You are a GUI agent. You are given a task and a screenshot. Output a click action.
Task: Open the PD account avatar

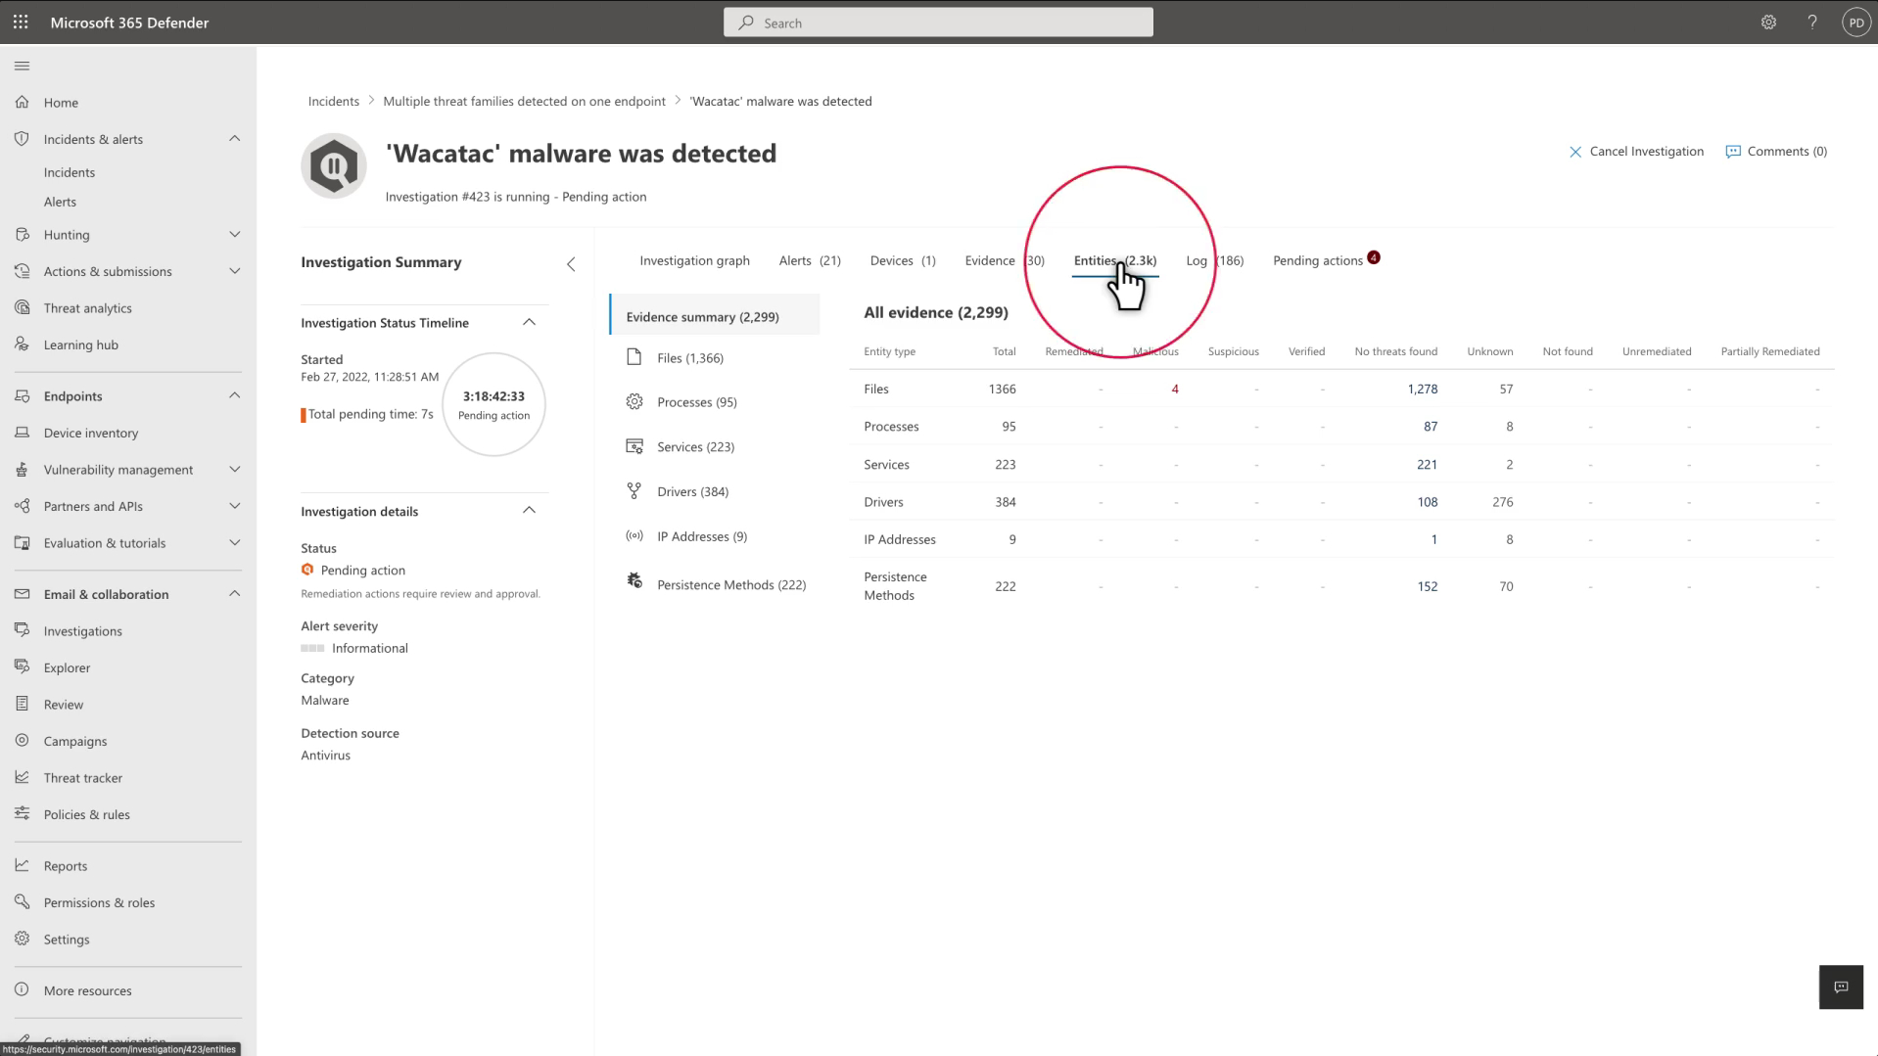(1856, 22)
